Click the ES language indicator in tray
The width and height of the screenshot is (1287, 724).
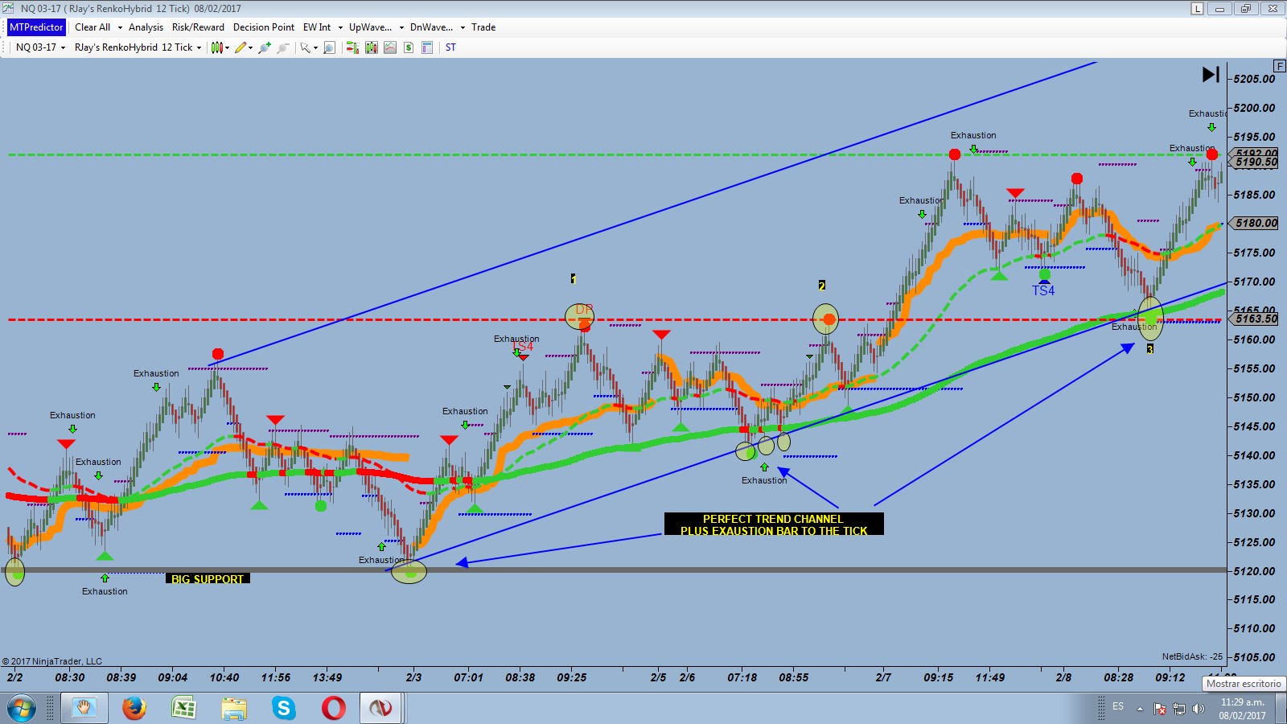tap(1118, 706)
